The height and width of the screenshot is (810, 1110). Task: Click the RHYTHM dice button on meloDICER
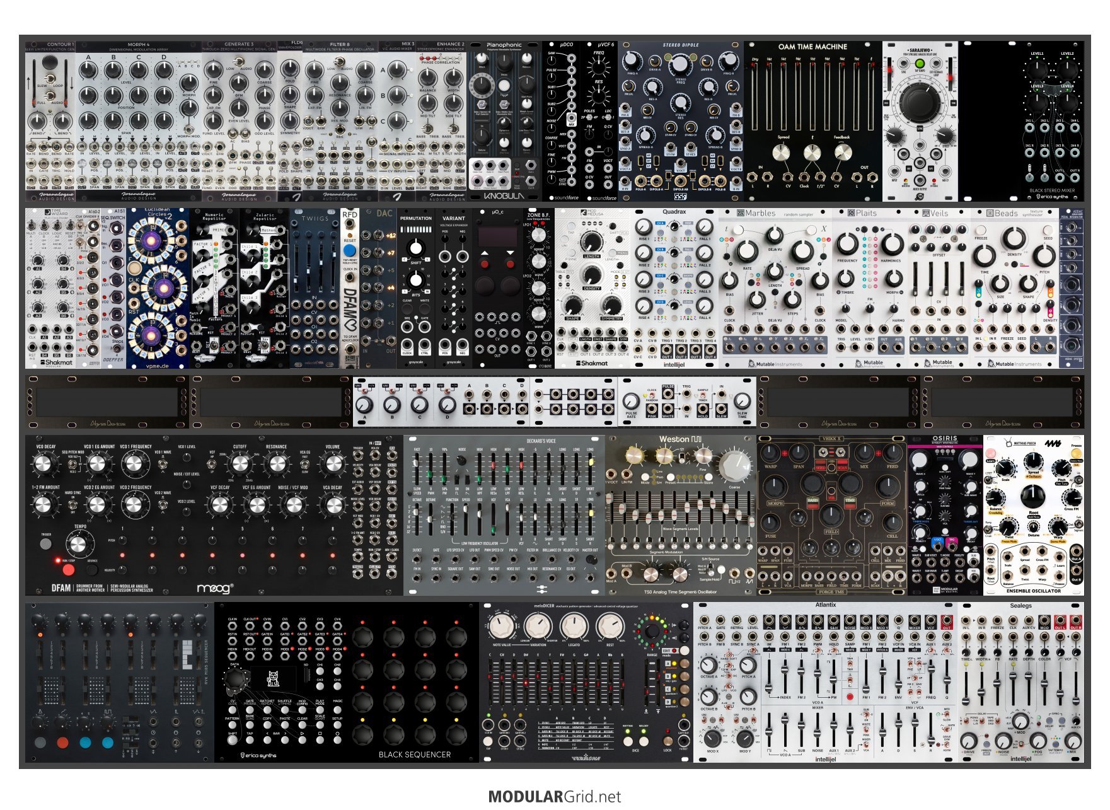(628, 741)
